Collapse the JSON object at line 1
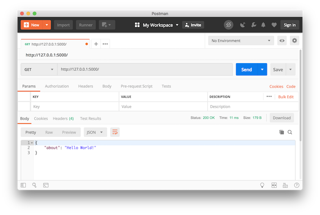The image size is (320, 215). click(x=32, y=143)
